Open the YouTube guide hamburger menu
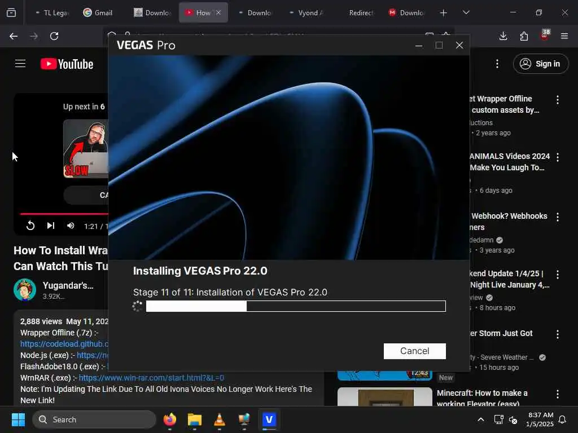The width and height of the screenshot is (578, 433). (x=20, y=64)
